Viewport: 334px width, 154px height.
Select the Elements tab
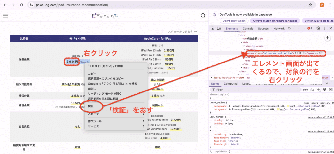coord(232,29)
